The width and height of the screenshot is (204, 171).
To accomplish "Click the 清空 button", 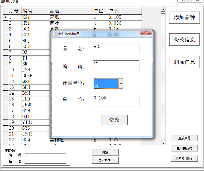I will pos(105,152).
